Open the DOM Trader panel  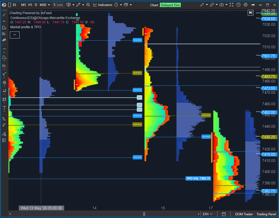coord(244,214)
